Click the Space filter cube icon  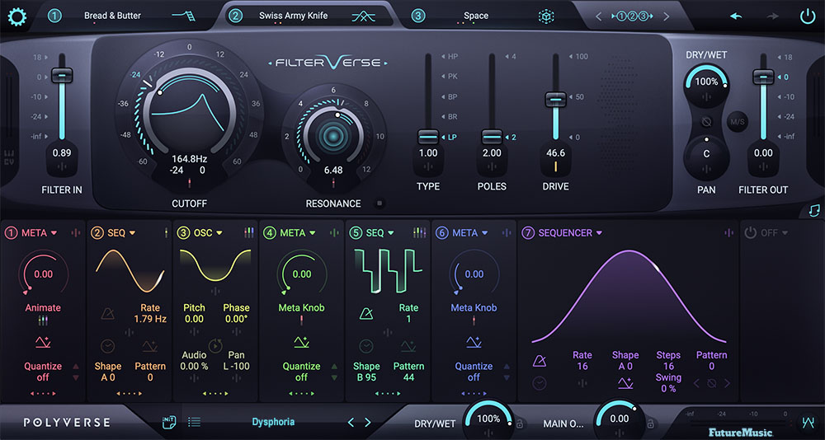coord(546,16)
